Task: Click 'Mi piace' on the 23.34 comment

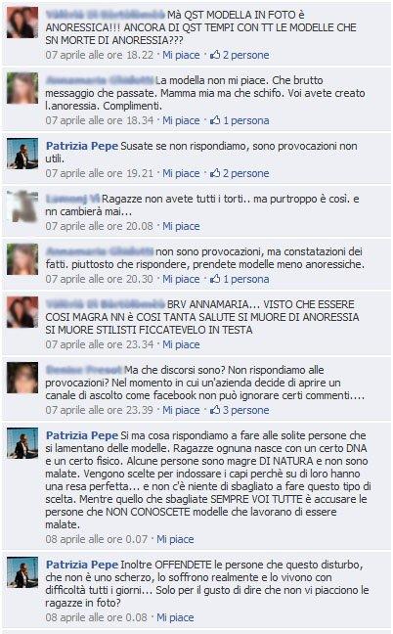Action: (181, 344)
